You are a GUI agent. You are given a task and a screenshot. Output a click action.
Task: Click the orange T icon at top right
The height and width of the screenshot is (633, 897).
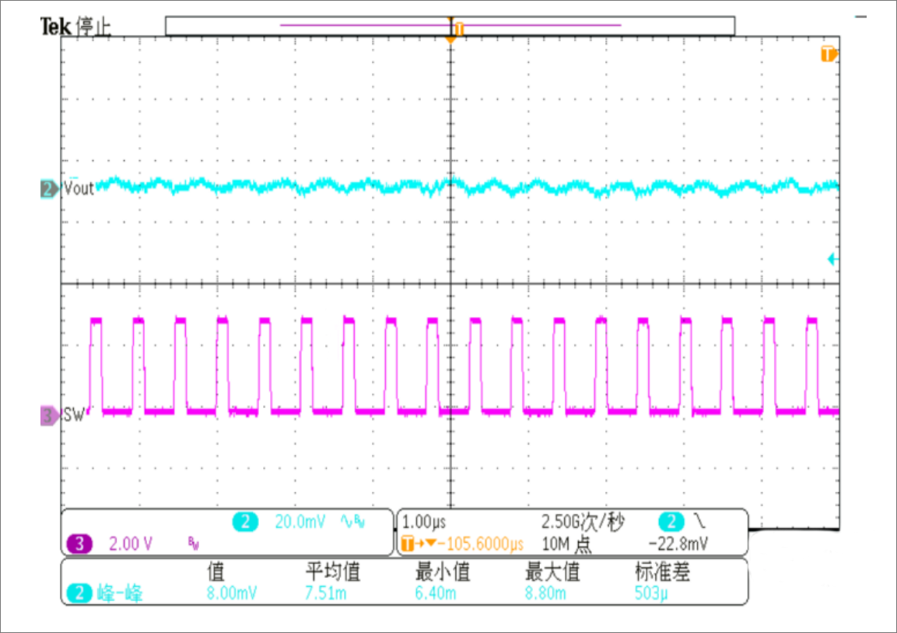pyautogui.click(x=829, y=54)
